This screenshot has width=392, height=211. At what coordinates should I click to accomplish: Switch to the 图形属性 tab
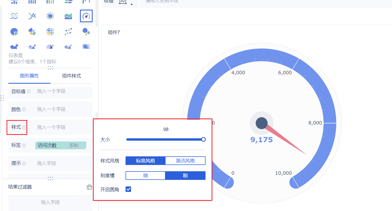(29, 76)
